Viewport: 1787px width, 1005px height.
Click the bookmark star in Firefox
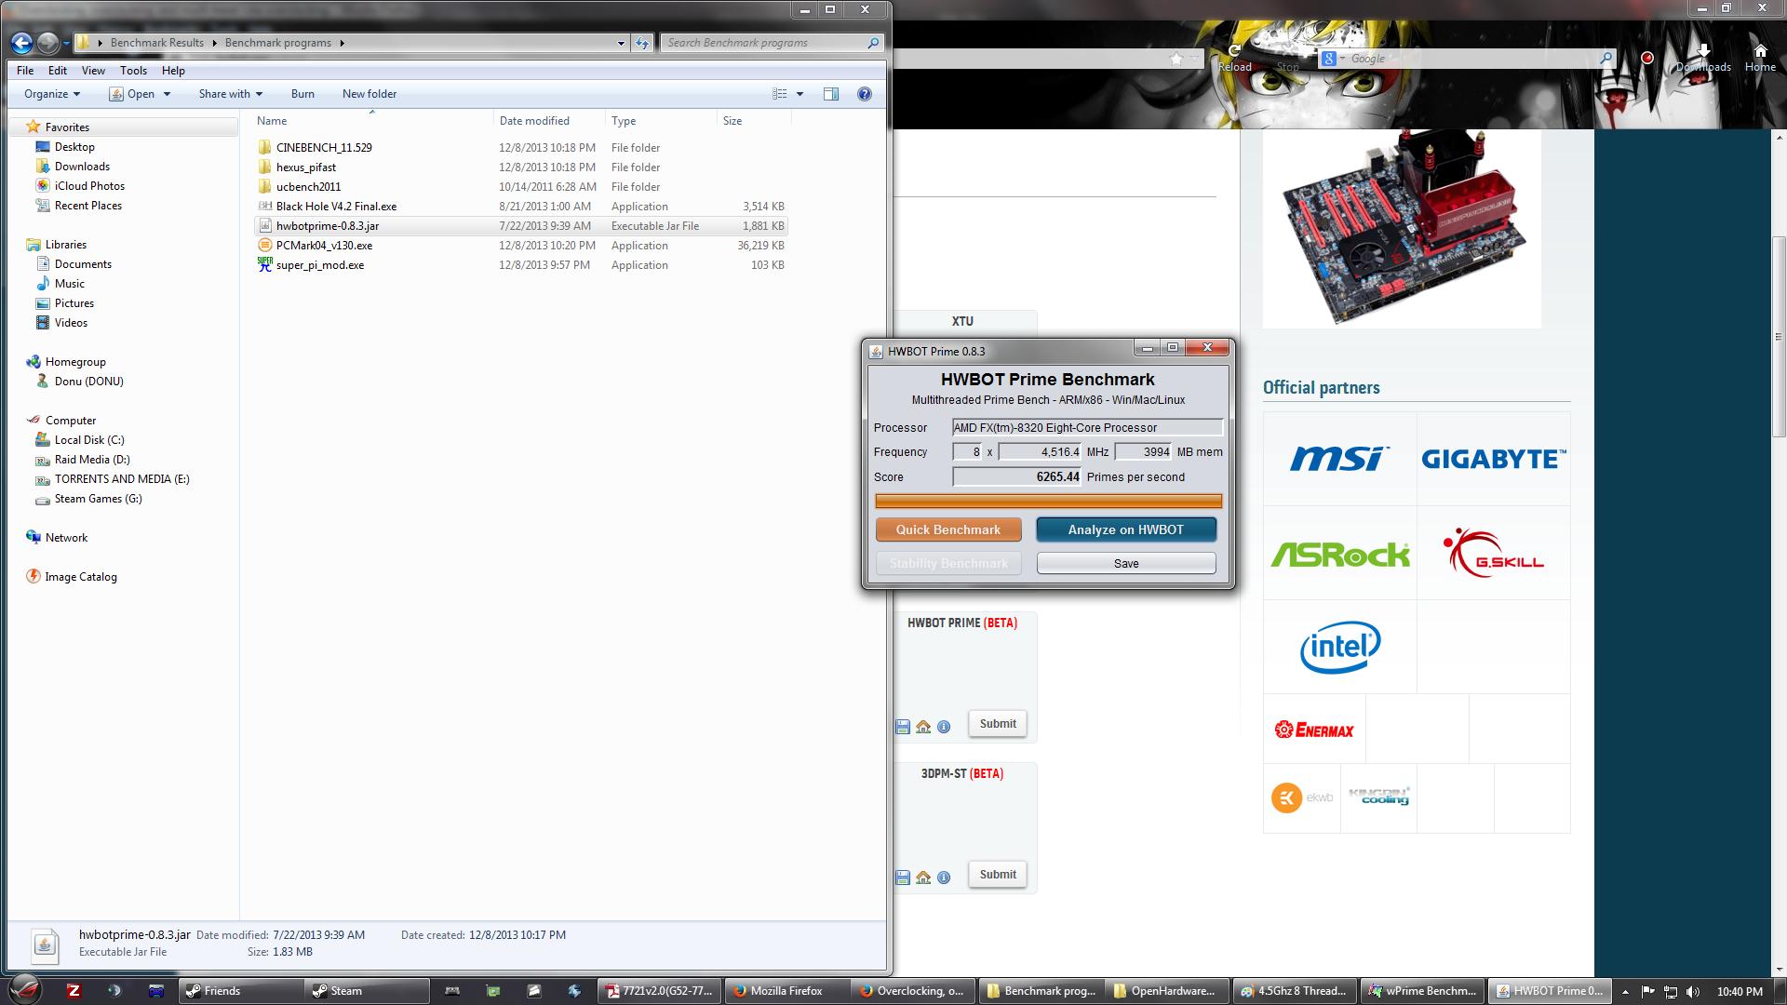pyautogui.click(x=1176, y=59)
